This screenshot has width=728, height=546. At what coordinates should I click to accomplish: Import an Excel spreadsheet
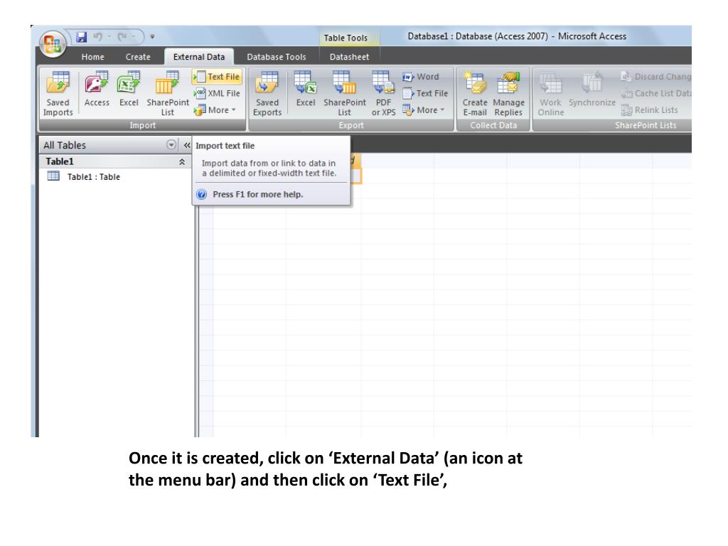[x=129, y=90]
